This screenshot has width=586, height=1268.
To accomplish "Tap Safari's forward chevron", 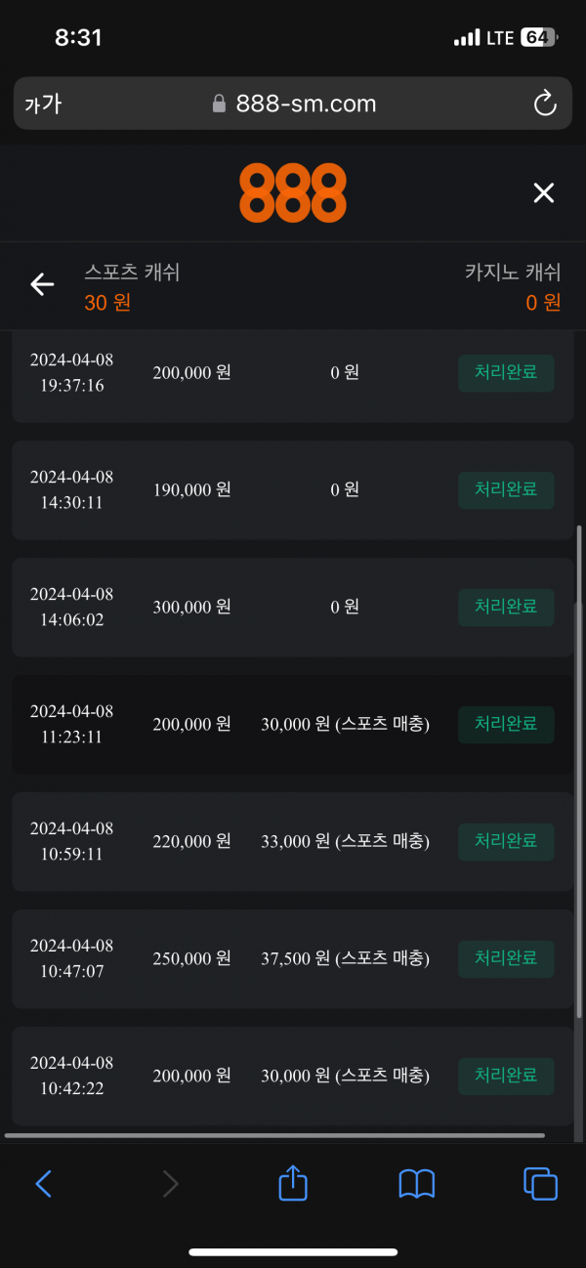I will 170,1184.
